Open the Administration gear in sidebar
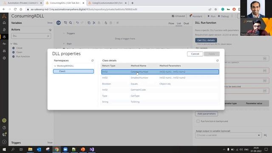The image size is (272, 153). click(x=4, y=58)
